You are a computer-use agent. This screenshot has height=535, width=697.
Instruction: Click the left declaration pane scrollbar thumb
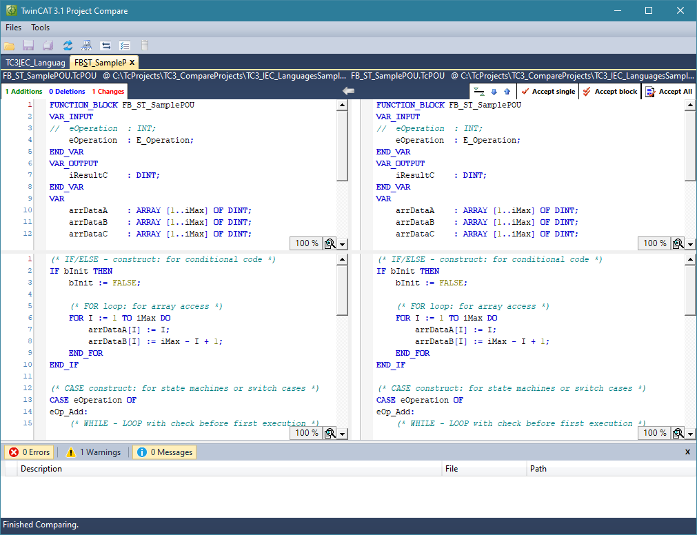pyautogui.click(x=342, y=145)
